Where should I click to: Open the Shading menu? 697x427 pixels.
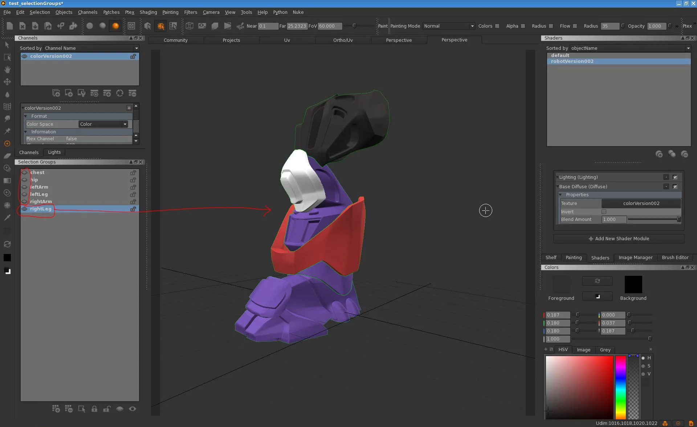(148, 12)
